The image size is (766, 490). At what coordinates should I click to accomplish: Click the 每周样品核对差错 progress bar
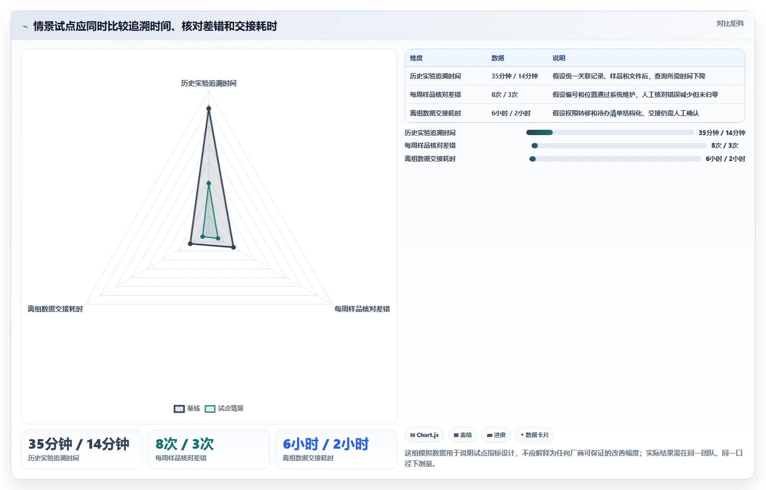pos(619,146)
